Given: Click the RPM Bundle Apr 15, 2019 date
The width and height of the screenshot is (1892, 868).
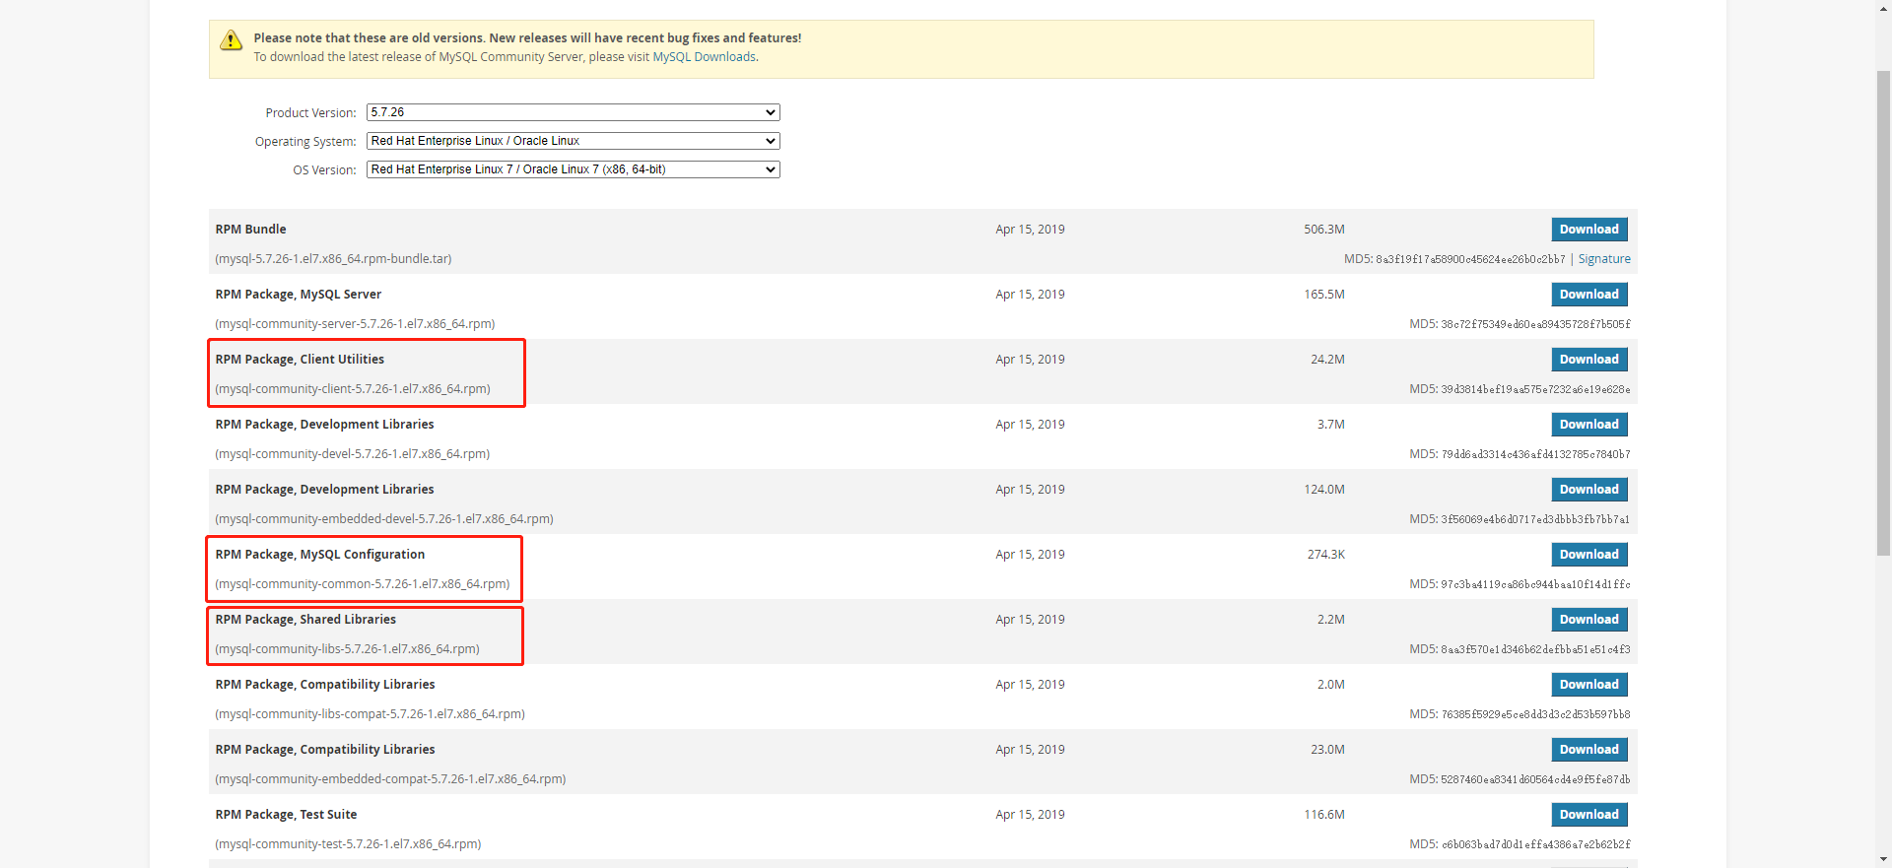Looking at the screenshot, I should [x=1030, y=230].
